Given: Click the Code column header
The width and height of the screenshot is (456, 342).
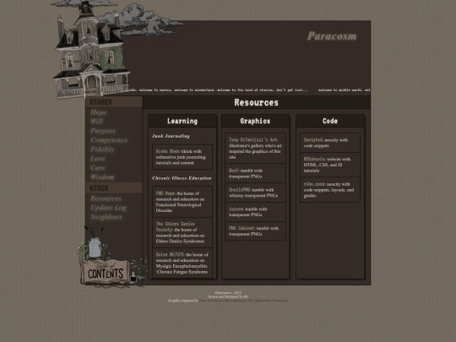Looking at the screenshot, I should pos(330,121).
